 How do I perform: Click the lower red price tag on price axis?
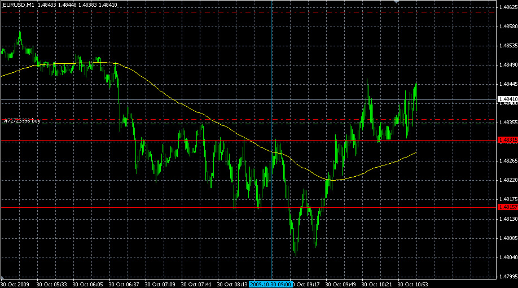506,207
